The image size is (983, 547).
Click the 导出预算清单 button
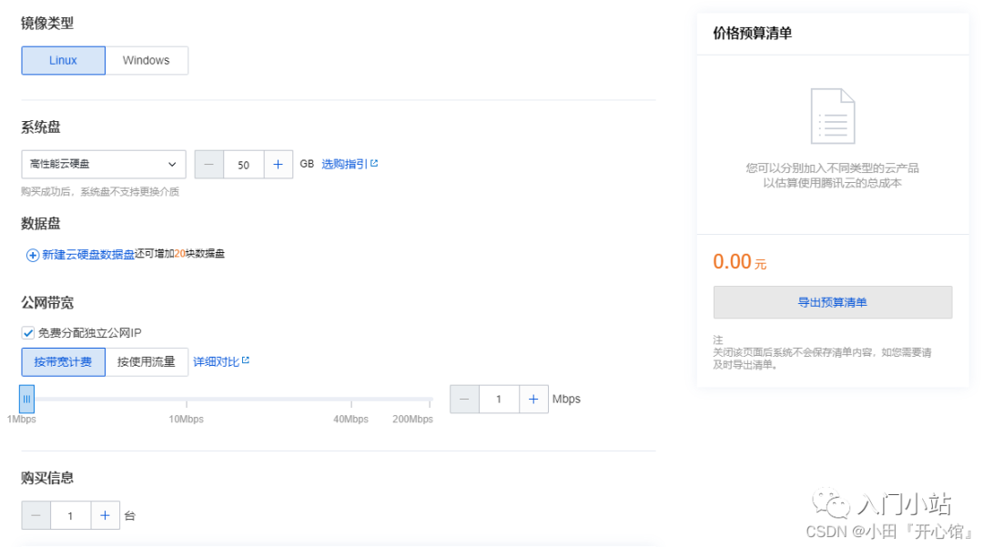click(832, 302)
